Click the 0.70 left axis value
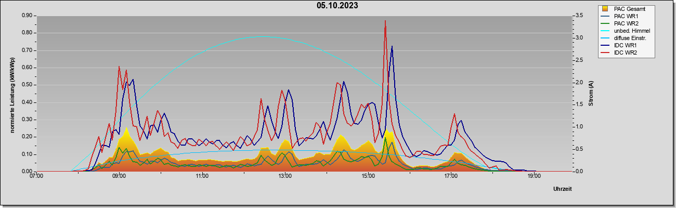 [x=27, y=50]
